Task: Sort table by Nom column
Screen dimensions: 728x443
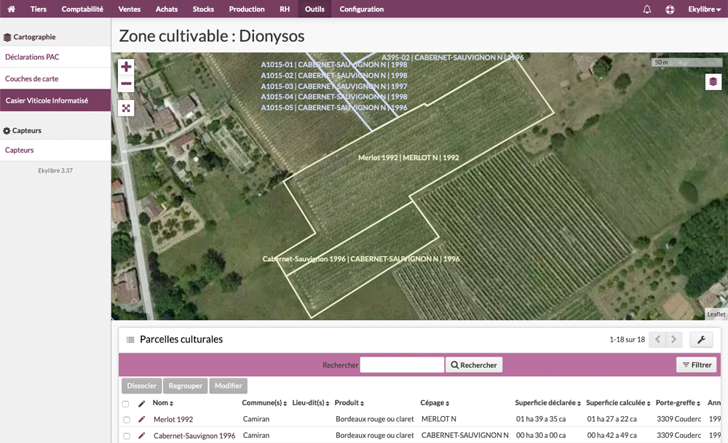Action: click(163, 403)
